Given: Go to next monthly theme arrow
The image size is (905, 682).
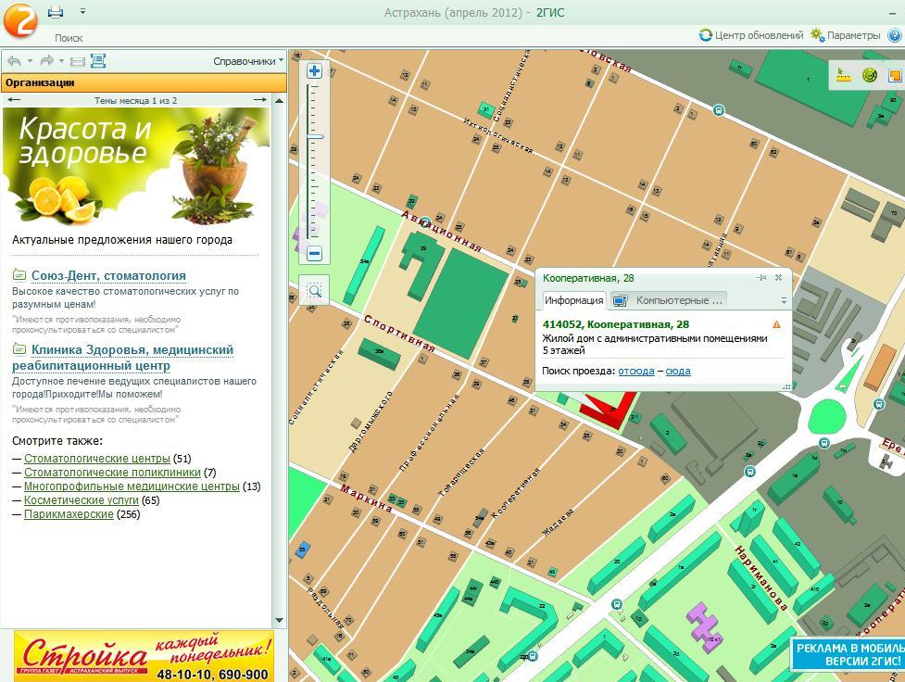Looking at the screenshot, I should pos(260,100).
